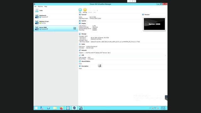Open Server Manager from the taskbar
201x113 pixels.
42,108
